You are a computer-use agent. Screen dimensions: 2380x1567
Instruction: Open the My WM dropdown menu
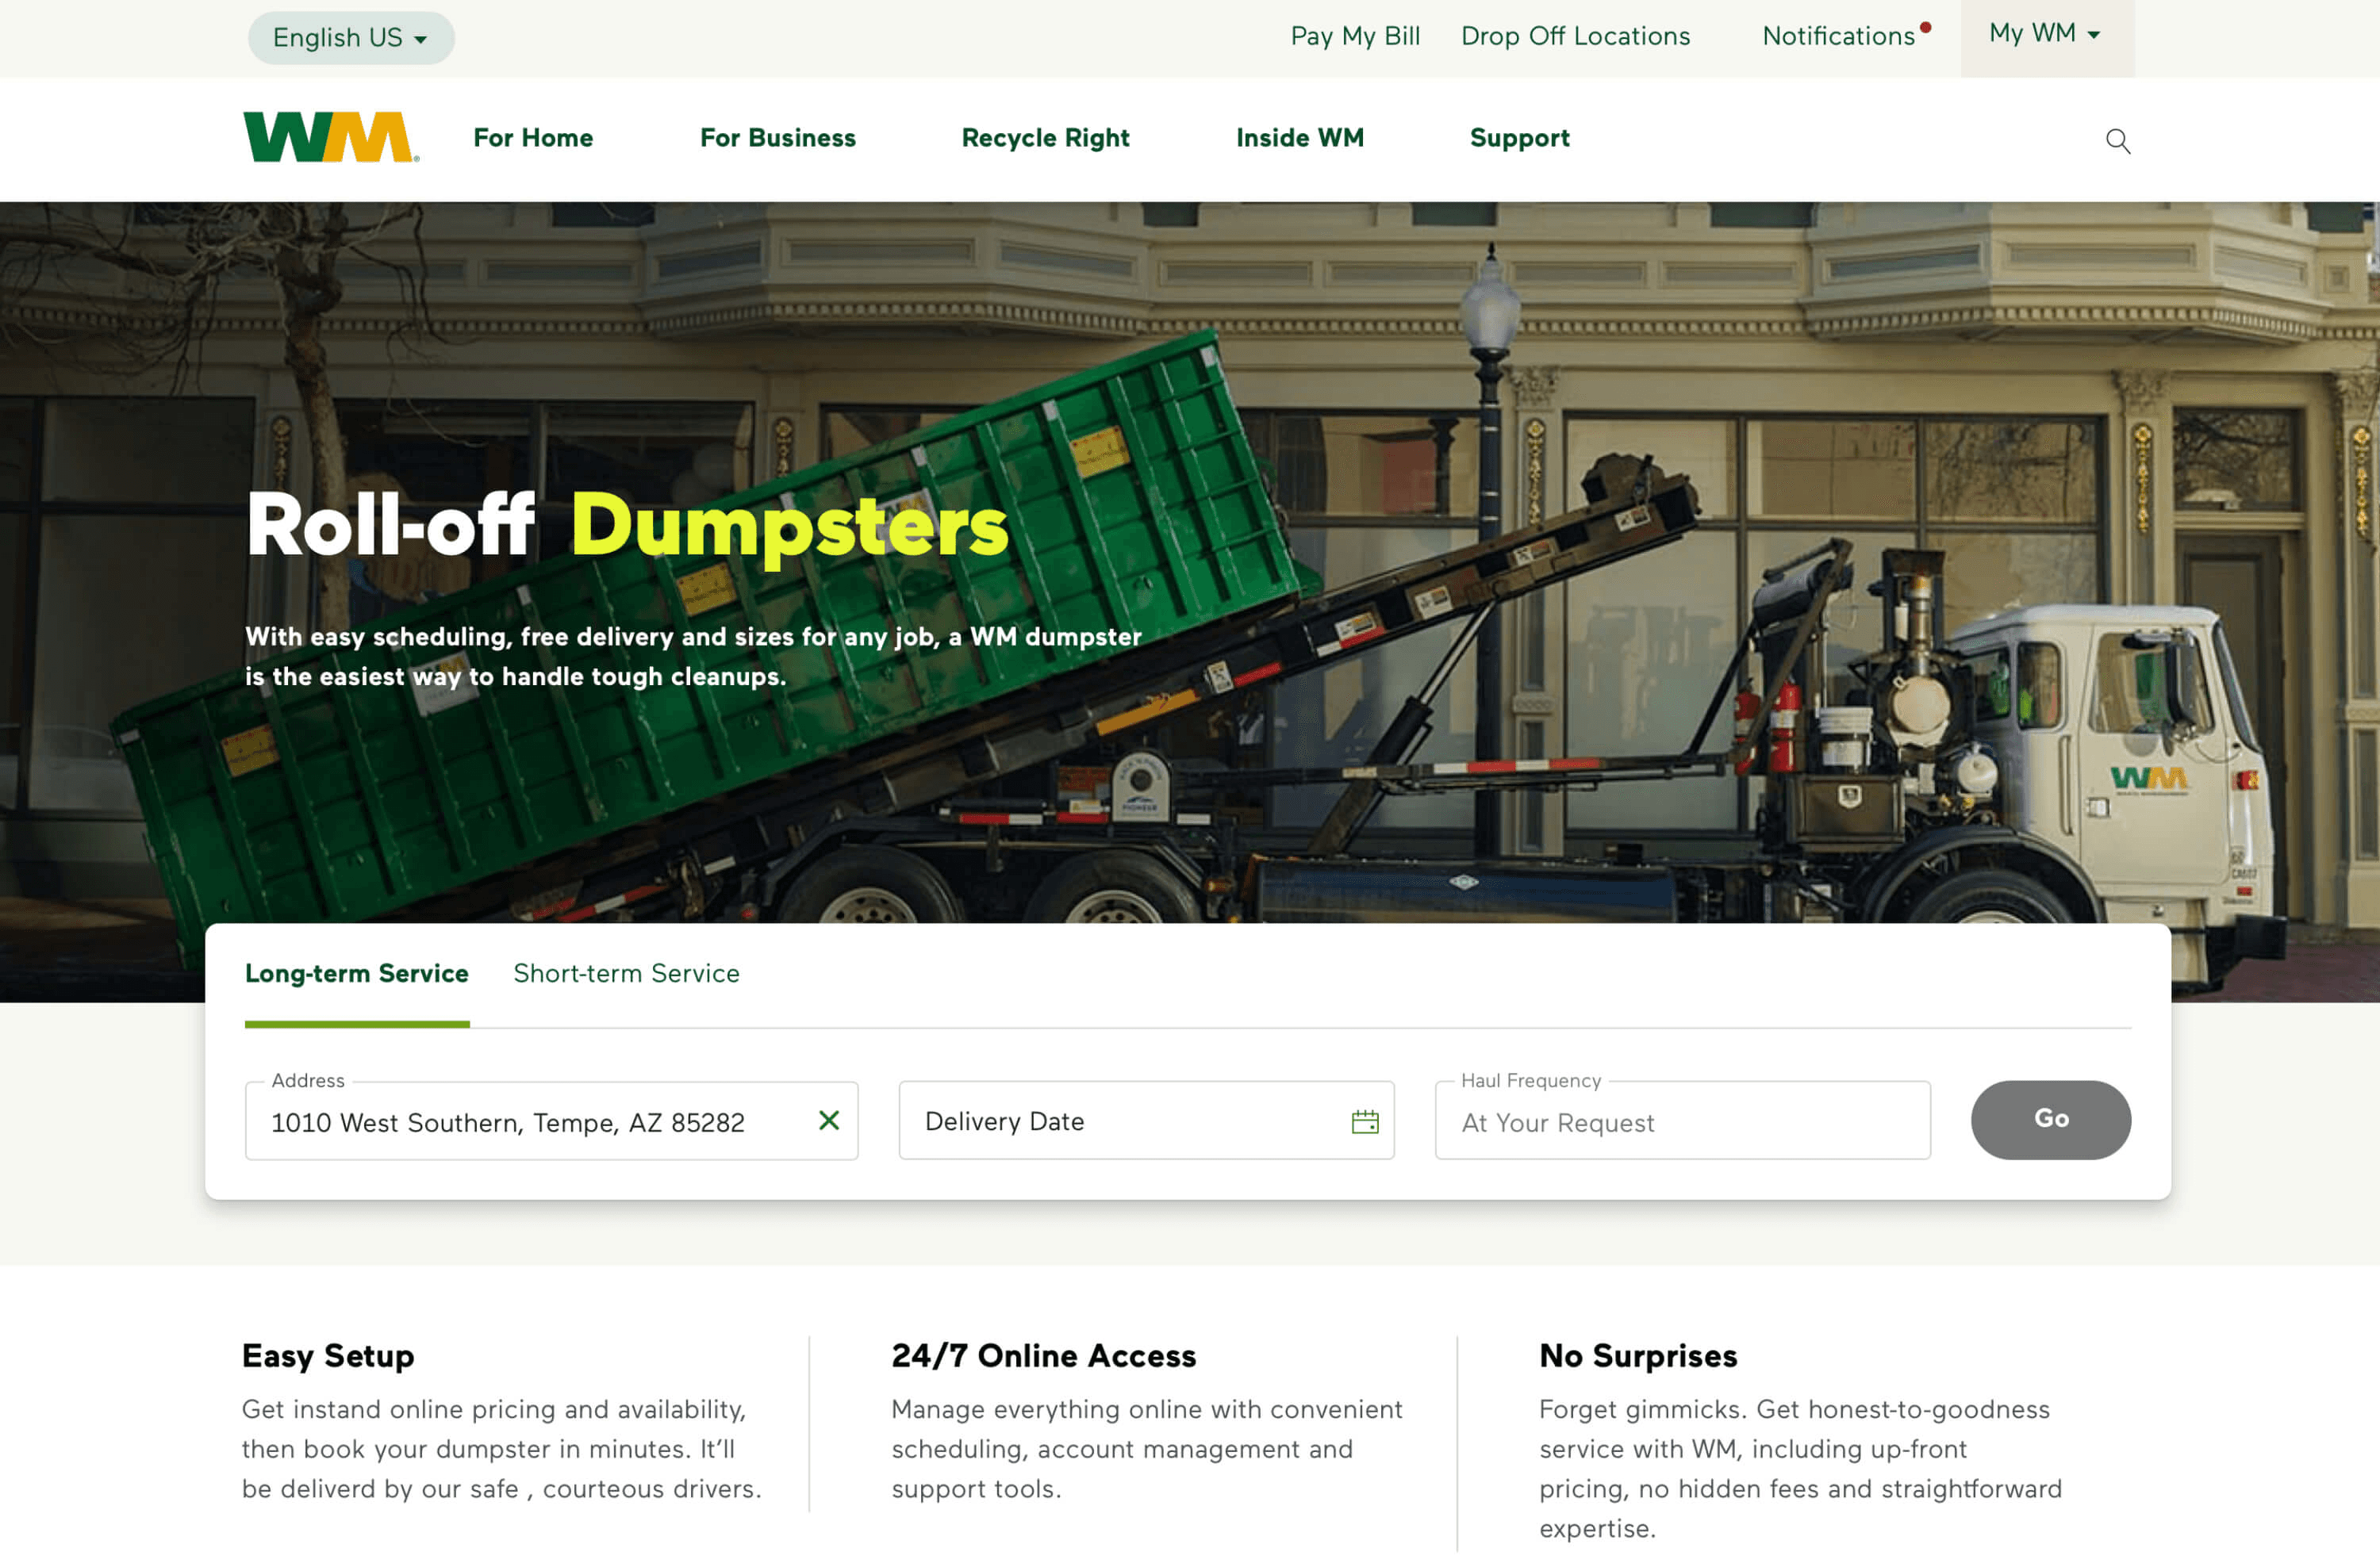tap(2045, 34)
